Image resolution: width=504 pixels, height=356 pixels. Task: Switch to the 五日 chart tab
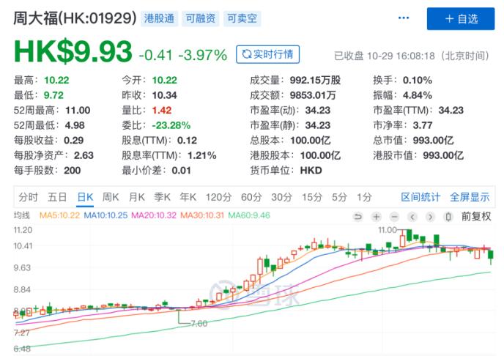click(x=57, y=197)
